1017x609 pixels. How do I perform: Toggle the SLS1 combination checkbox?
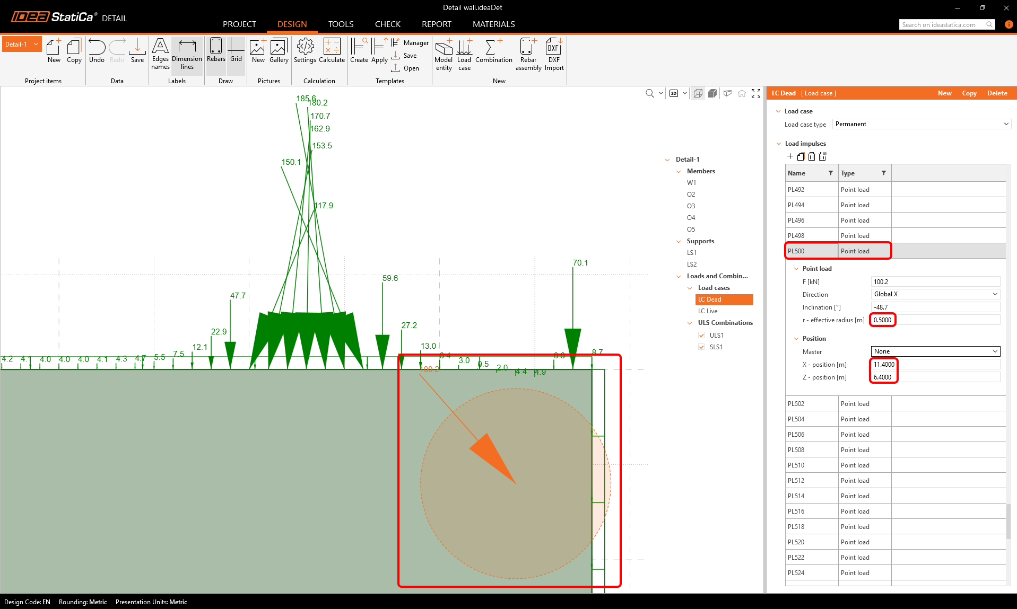[x=701, y=347]
